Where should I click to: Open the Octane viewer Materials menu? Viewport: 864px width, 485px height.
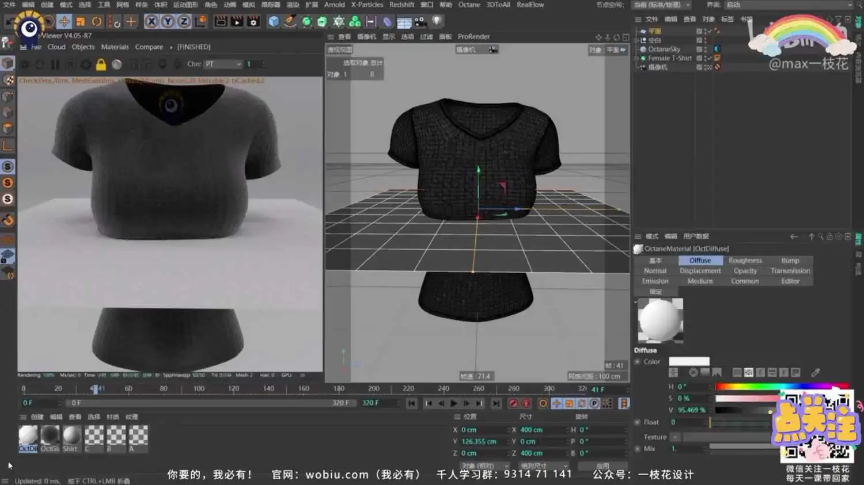115,47
